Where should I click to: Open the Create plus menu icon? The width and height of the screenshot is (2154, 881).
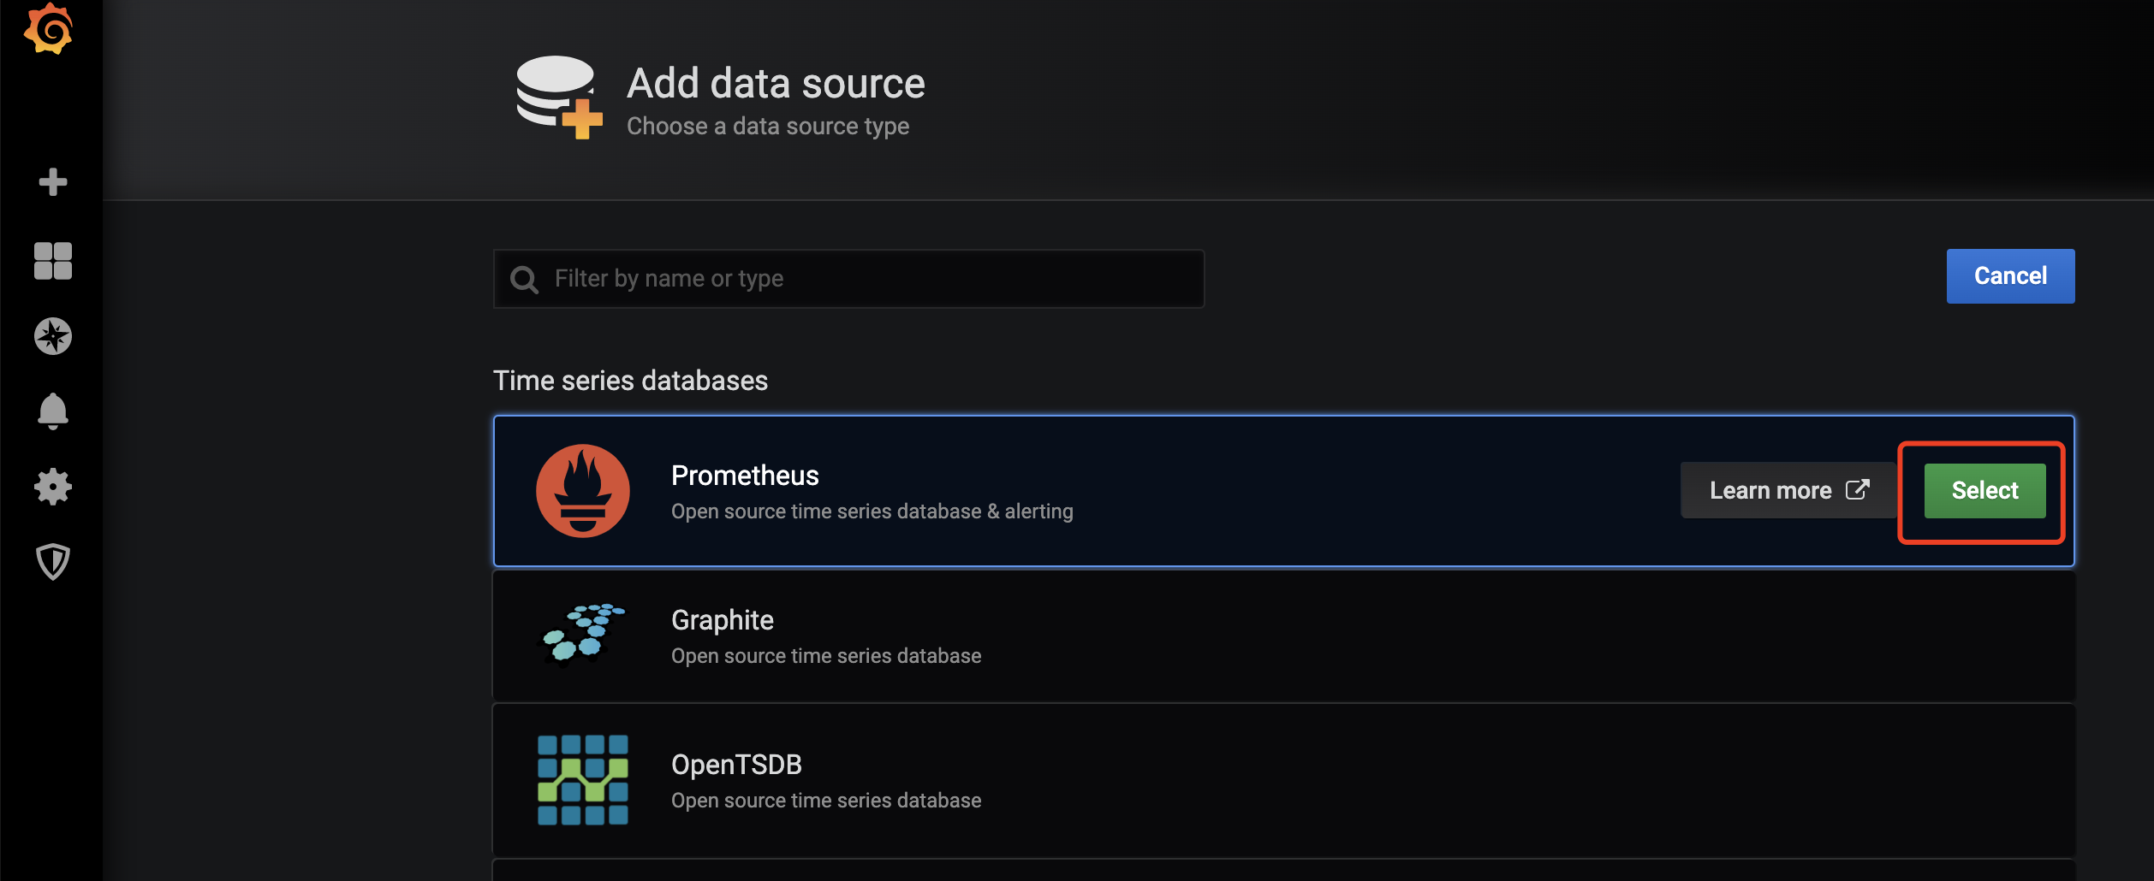pos(53,182)
